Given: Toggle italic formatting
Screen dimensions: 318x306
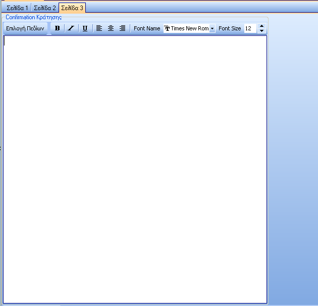Looking at the screenshot, I should pyautogui.click(x=71, y=28).
